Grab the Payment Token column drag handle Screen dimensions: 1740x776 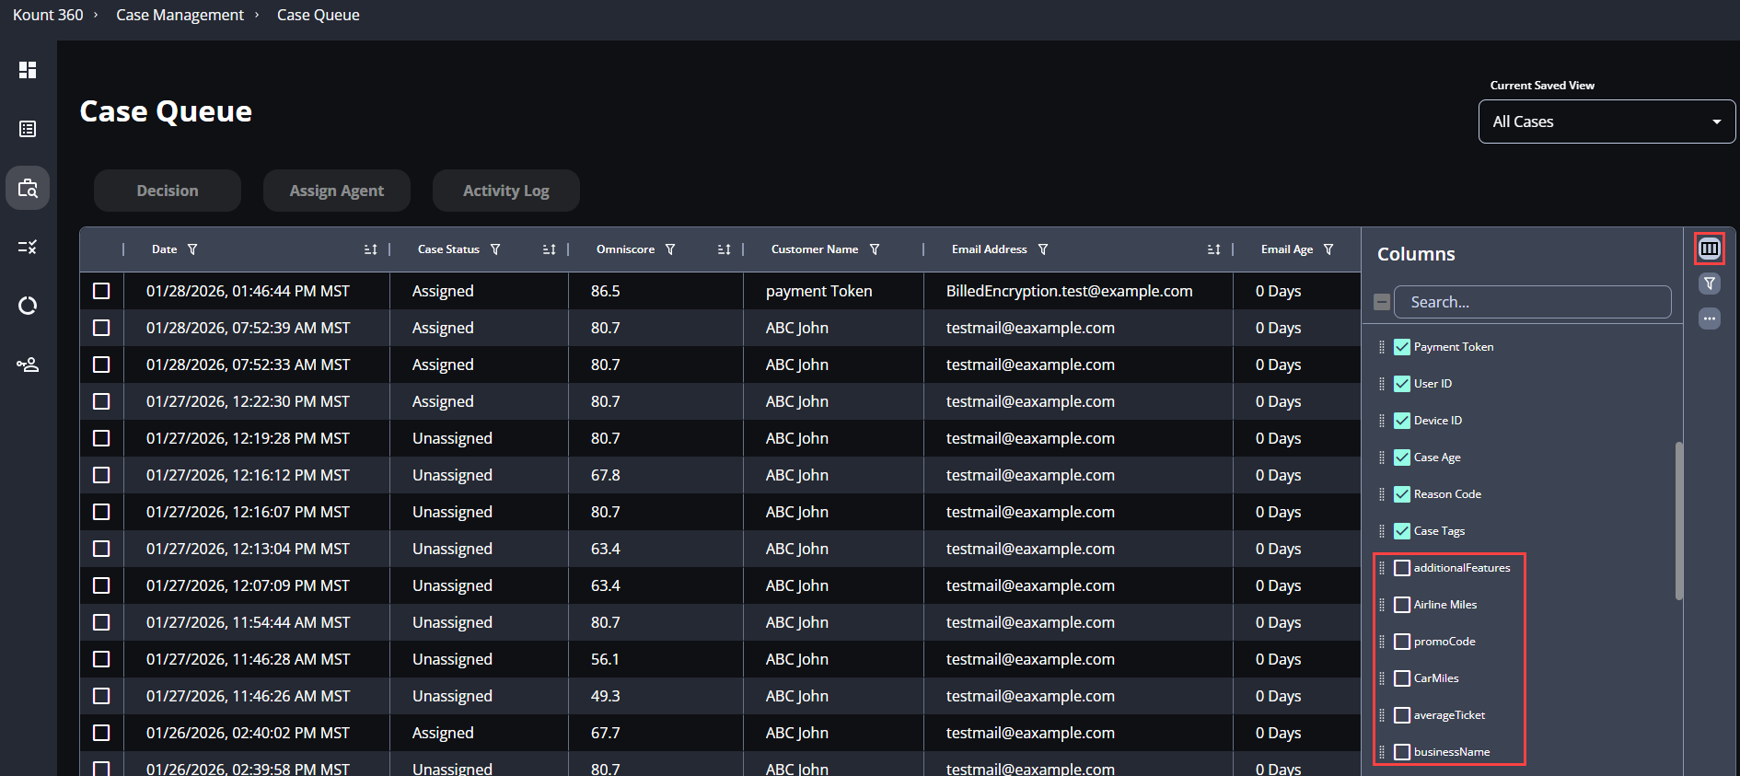point(1382,347)
